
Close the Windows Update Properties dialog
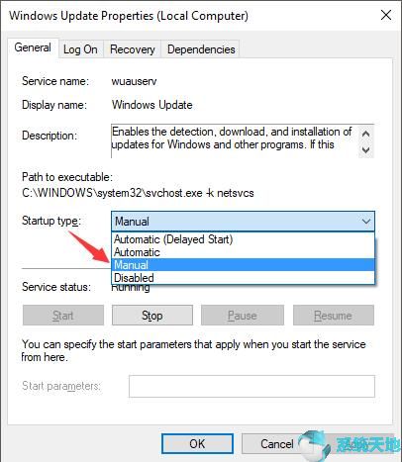click(x=386, y=15)
